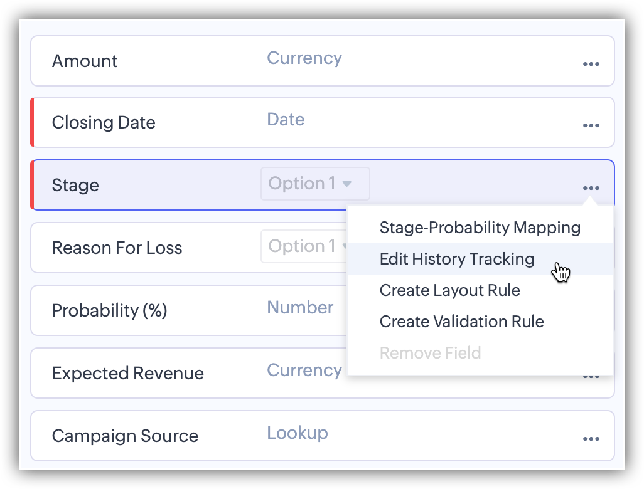Choose Create Layout Rule from the menu
The width and height of the screenshot is (644, 489).
pyautogui.click(x=449, y=290)
